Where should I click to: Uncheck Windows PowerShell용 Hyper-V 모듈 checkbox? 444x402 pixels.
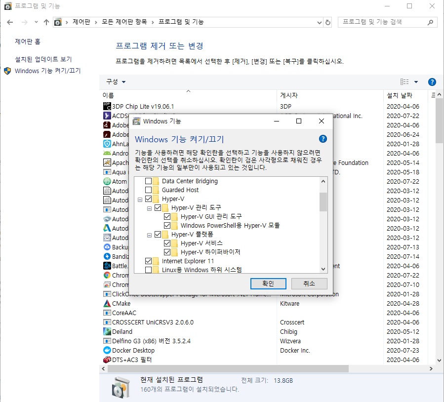pyautogui.click(x=167, y=225)
